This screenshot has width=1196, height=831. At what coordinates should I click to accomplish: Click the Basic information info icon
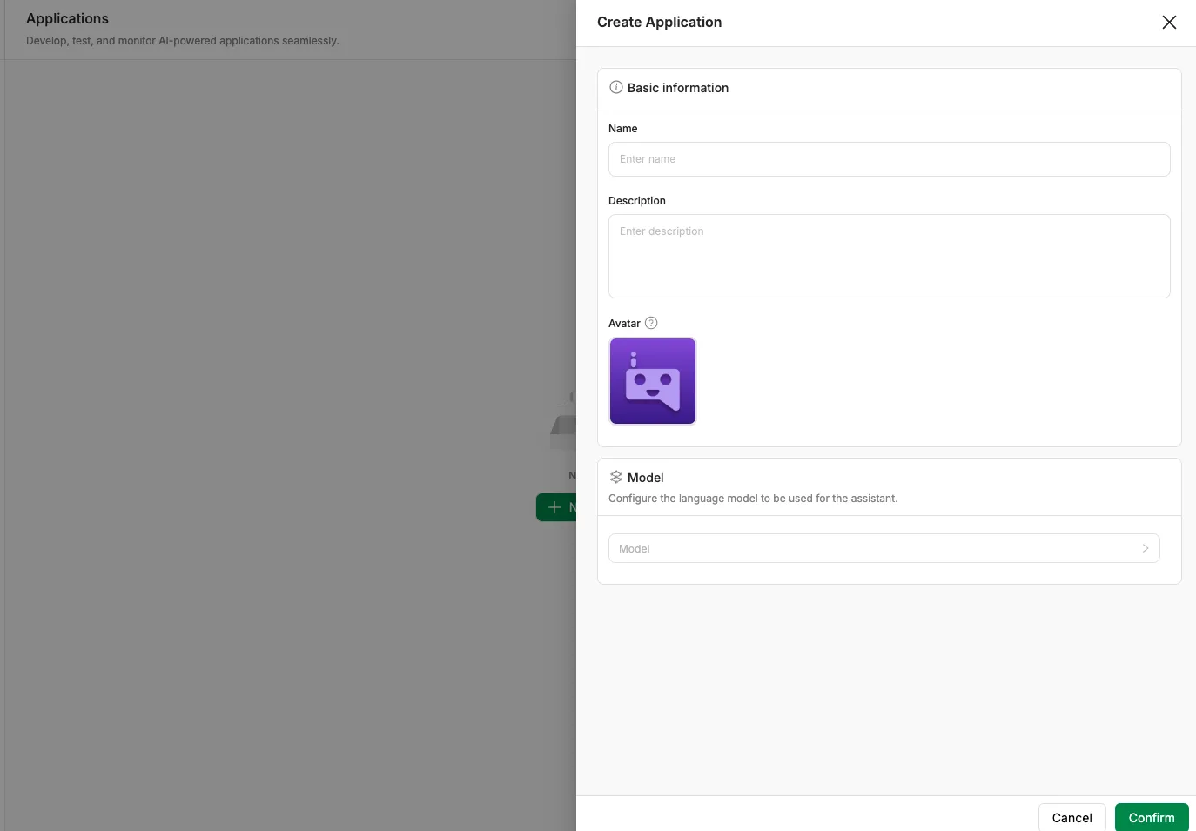[x=616, y=87]
